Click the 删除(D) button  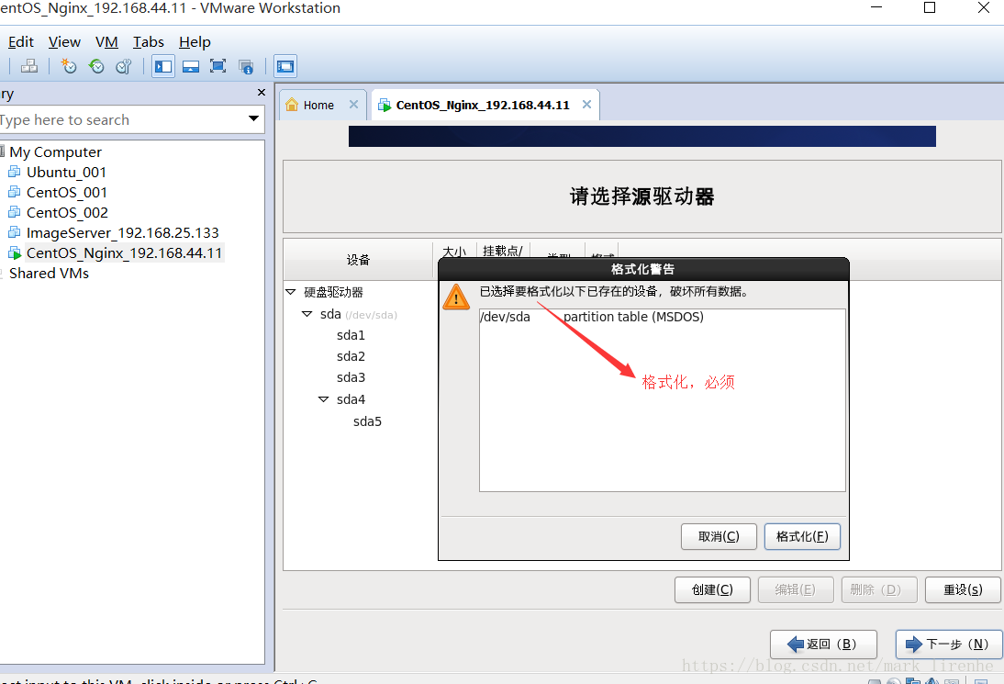pos(879,589)
